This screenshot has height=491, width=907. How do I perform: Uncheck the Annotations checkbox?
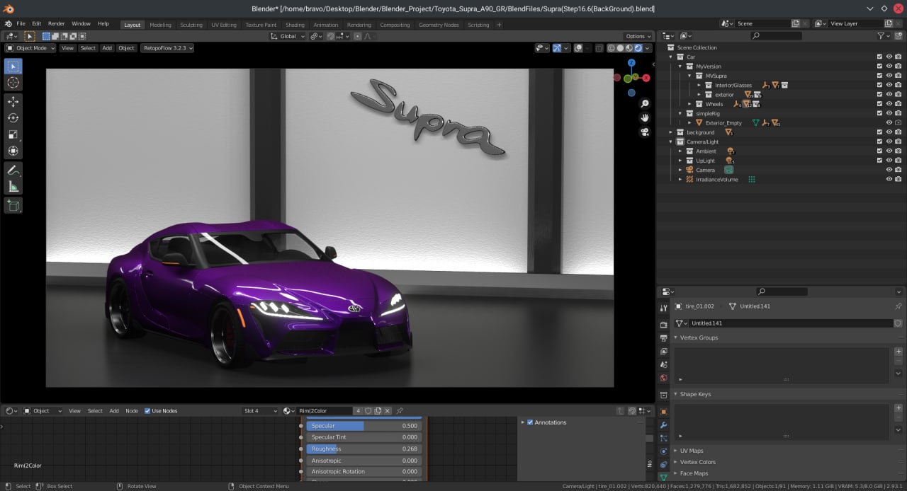click(x=530, y=422)
